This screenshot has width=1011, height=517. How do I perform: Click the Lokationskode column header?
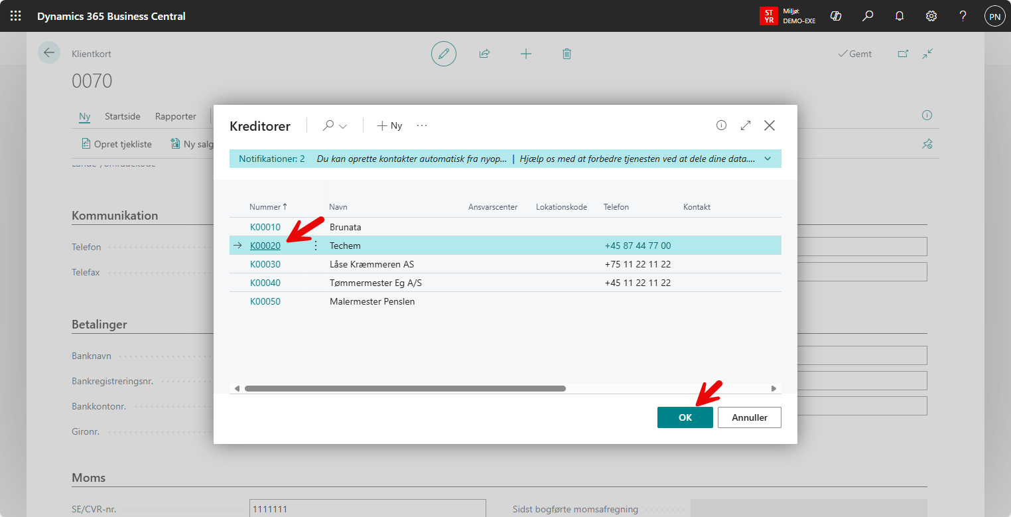[x=561, y=207]
